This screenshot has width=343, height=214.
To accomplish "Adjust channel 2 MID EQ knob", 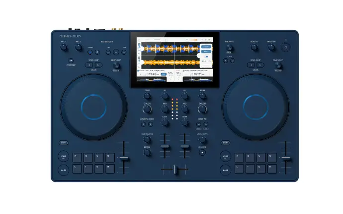I will [x=184, y=109].
